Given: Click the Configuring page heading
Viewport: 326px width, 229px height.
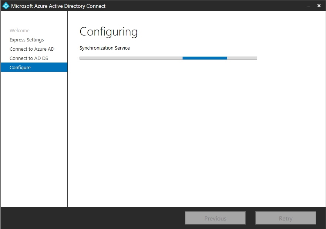Looking at the screenshot, I should [x=108, y=32].
